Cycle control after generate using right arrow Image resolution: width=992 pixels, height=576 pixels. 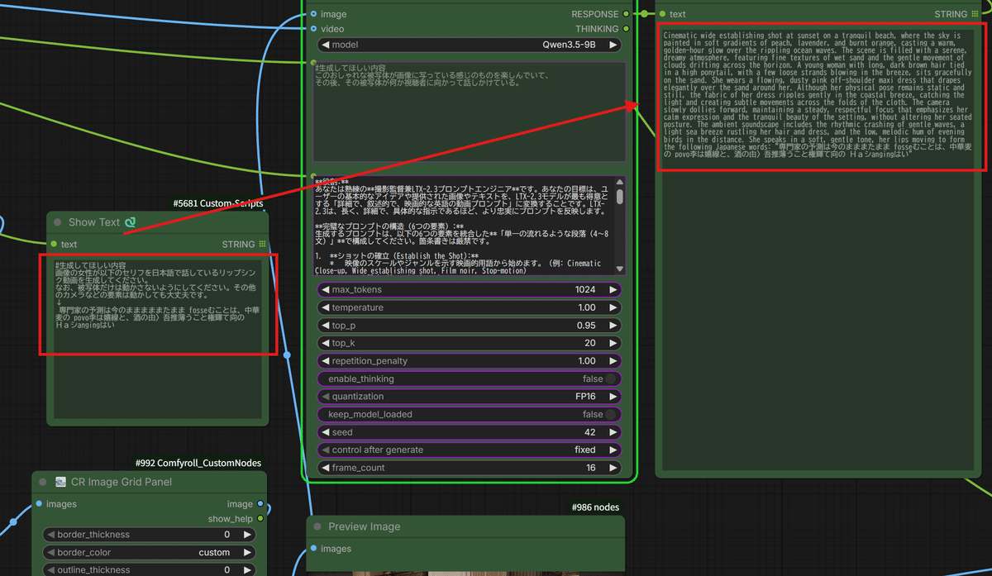pyautogui.click(x=613, y=450)
